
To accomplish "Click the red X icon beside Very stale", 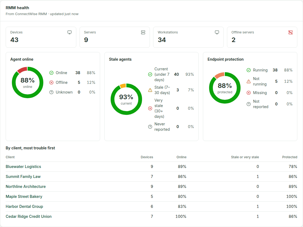I will [150, 108].
